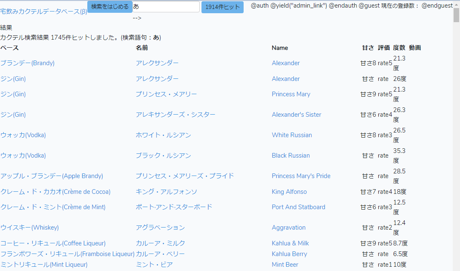
Task: Click the 1914件ヒット button
Action: click(x=222, y=7)
